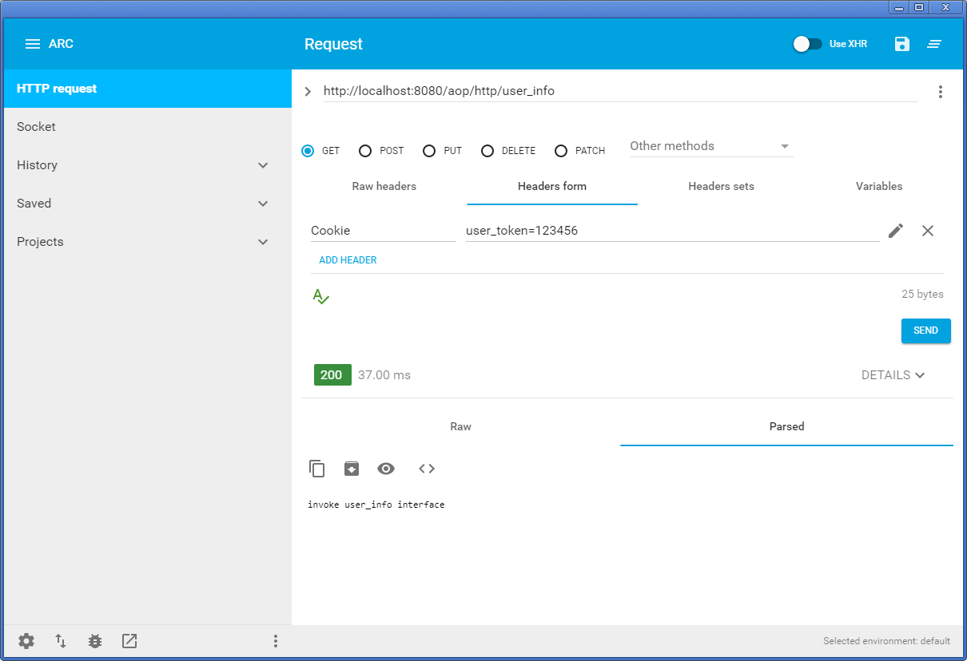Click the Cookie header name field
967x661 pixels.
384,231
